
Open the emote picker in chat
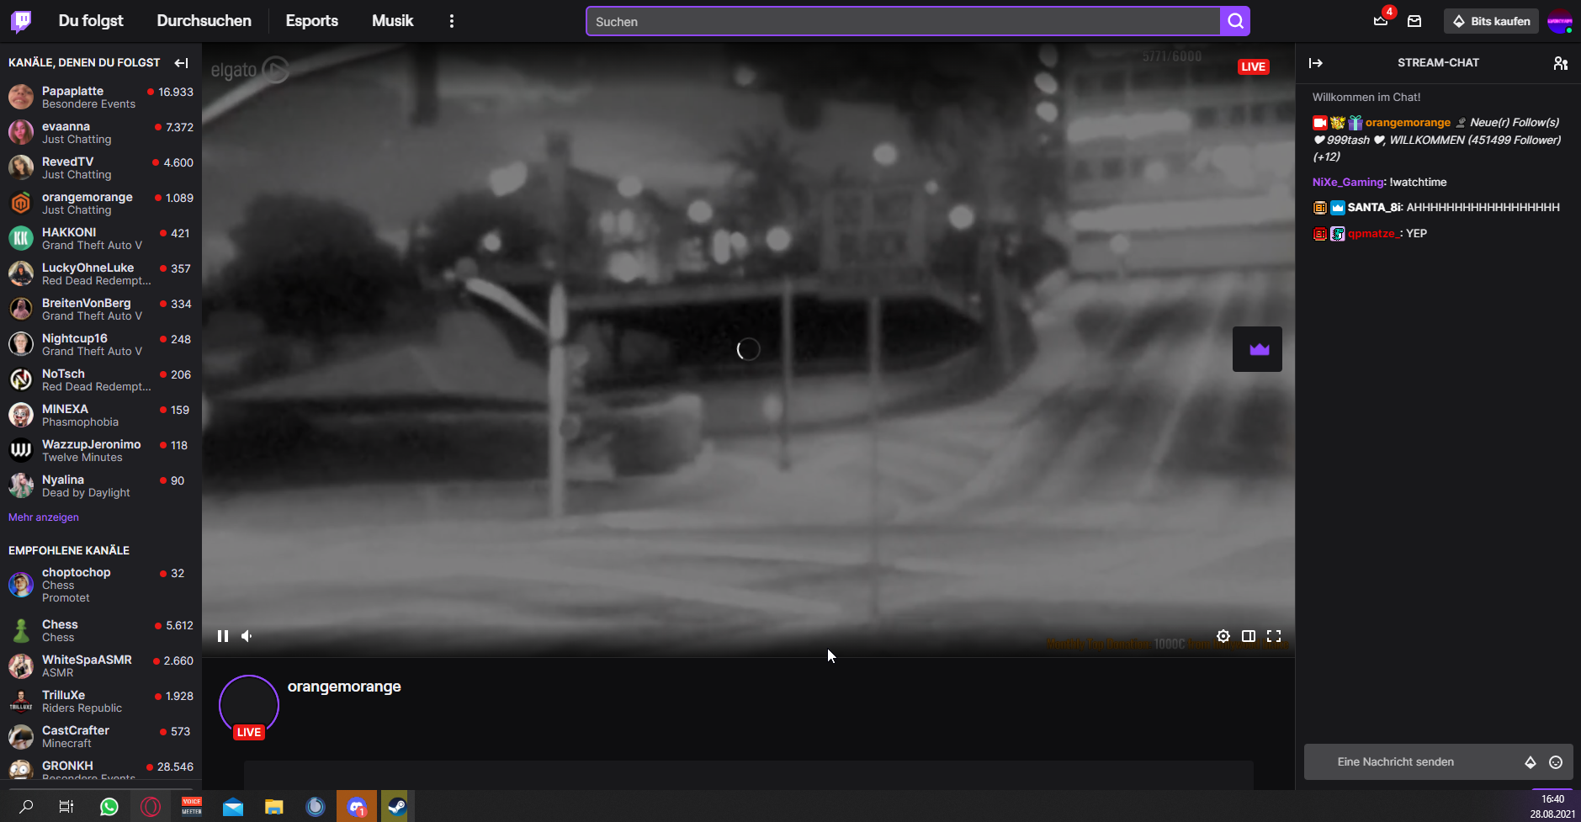1556,762
